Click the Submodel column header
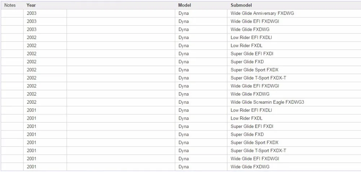361x172 pixels. (241, 5)
